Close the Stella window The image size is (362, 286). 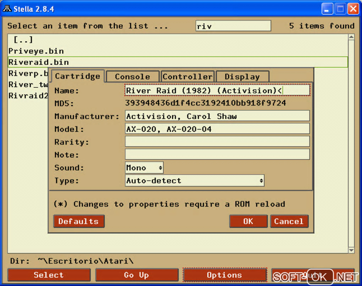[353, 9]
